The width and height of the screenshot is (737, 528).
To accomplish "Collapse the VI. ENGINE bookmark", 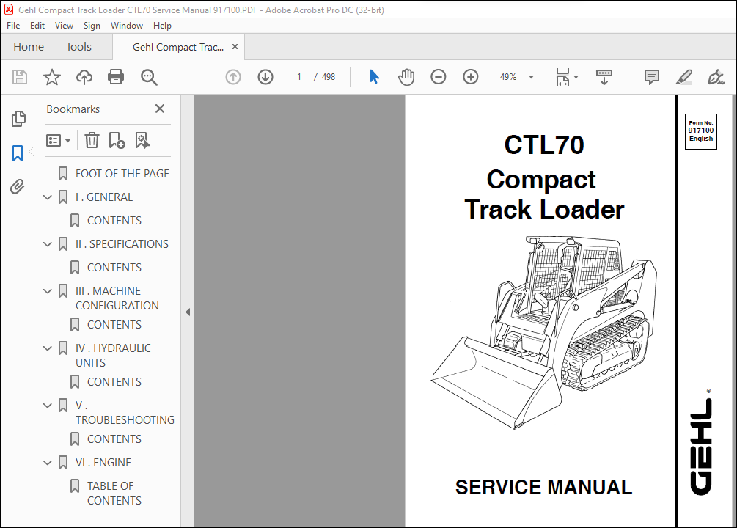I will click(x=48, y=463).
